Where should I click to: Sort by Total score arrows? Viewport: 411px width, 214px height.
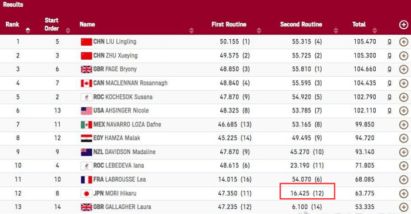click(x=375, y=30)
